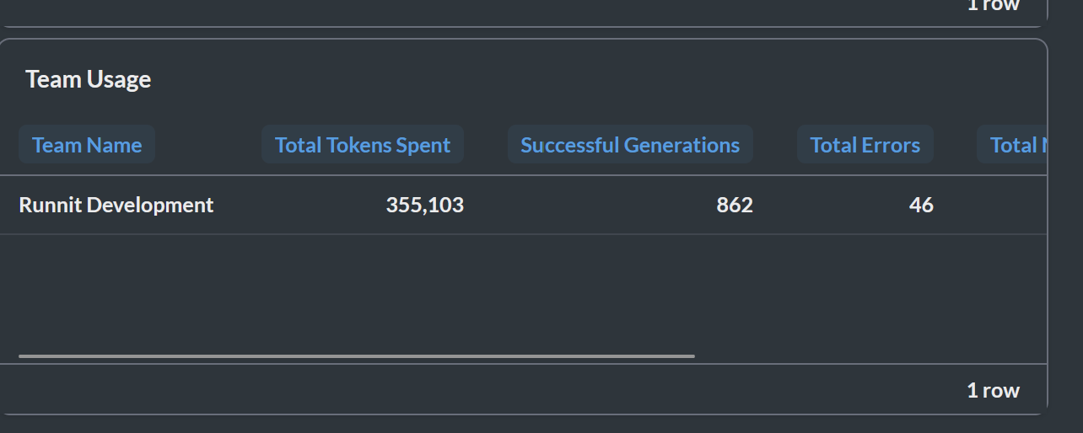This screenshot has width=1083, height=433.
Task: Click the 1 row label of the upper panel
Action: click(x=993, y=5)
